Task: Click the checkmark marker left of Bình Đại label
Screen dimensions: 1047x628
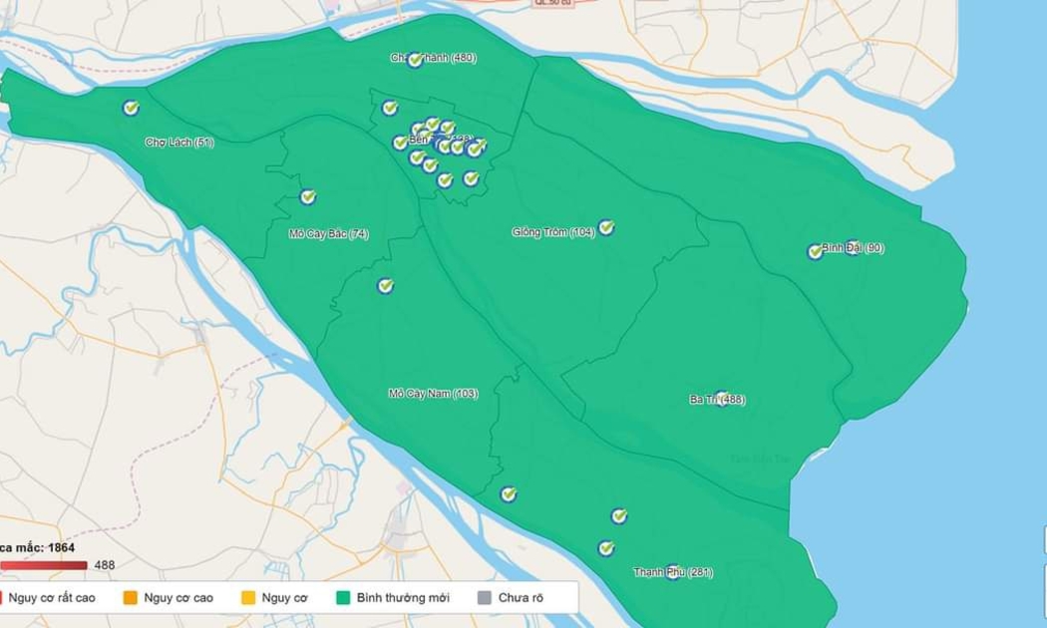Action: (x=815, y=251)
